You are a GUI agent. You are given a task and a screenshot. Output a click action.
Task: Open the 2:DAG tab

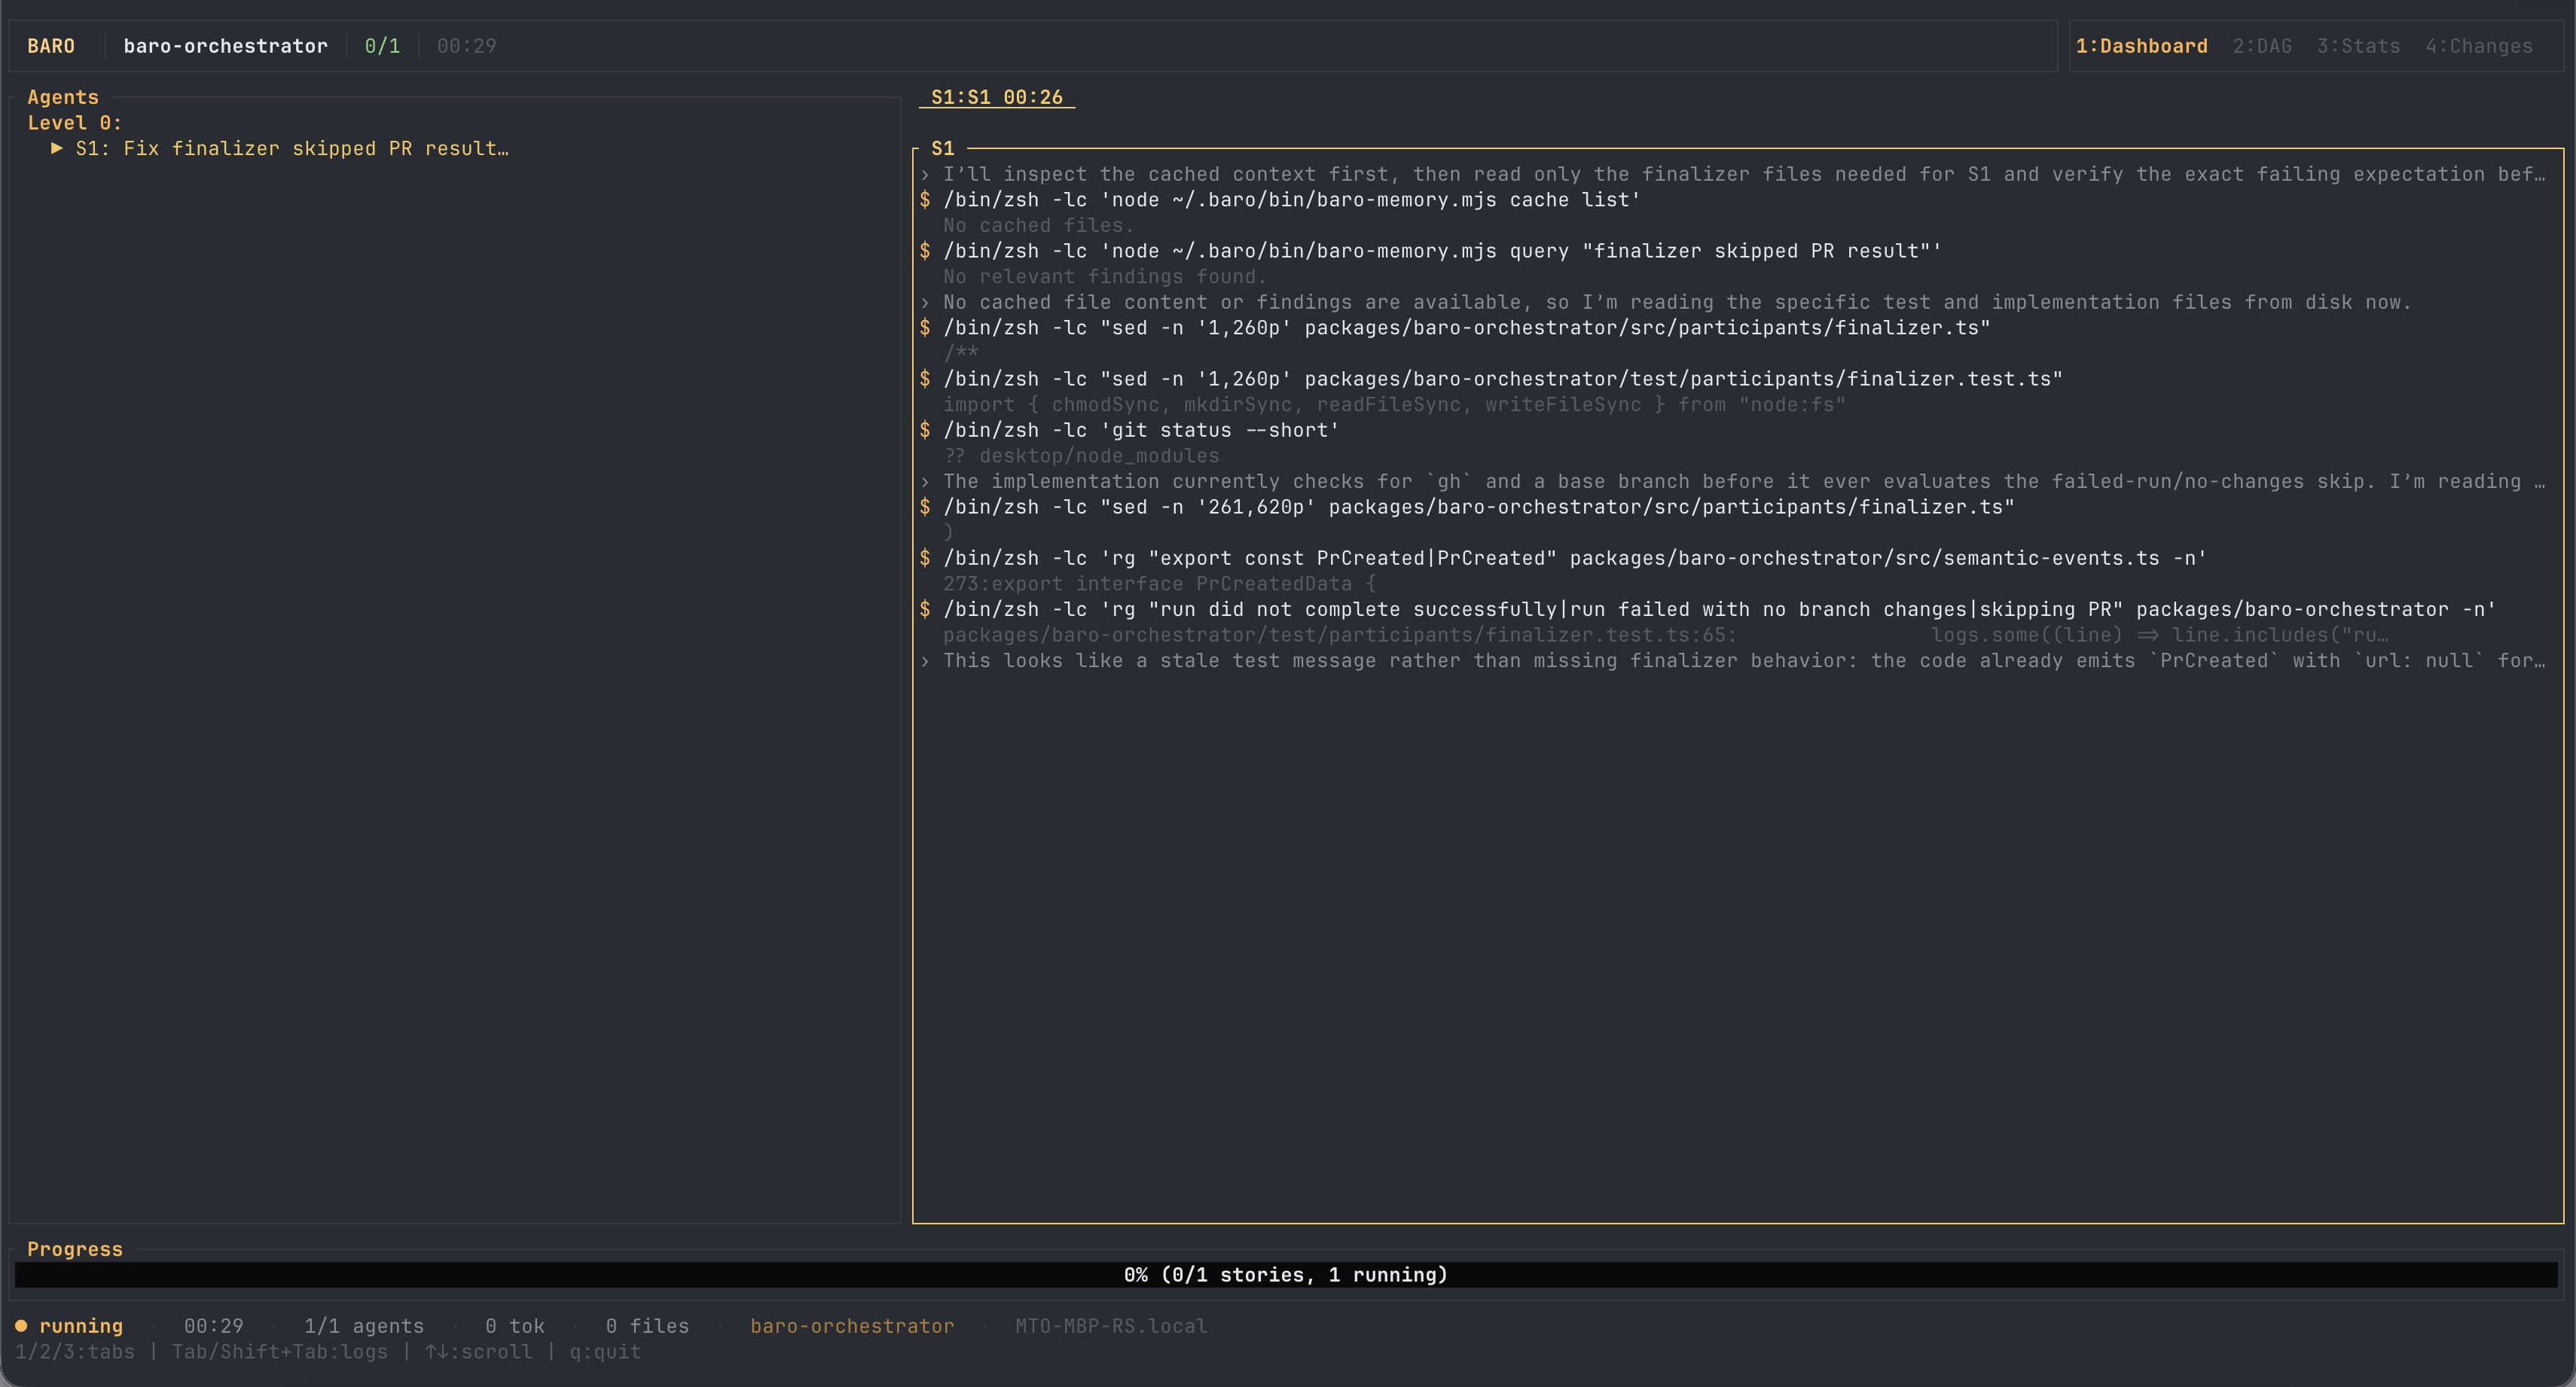pyautogui.click(x=2262, y=46)
